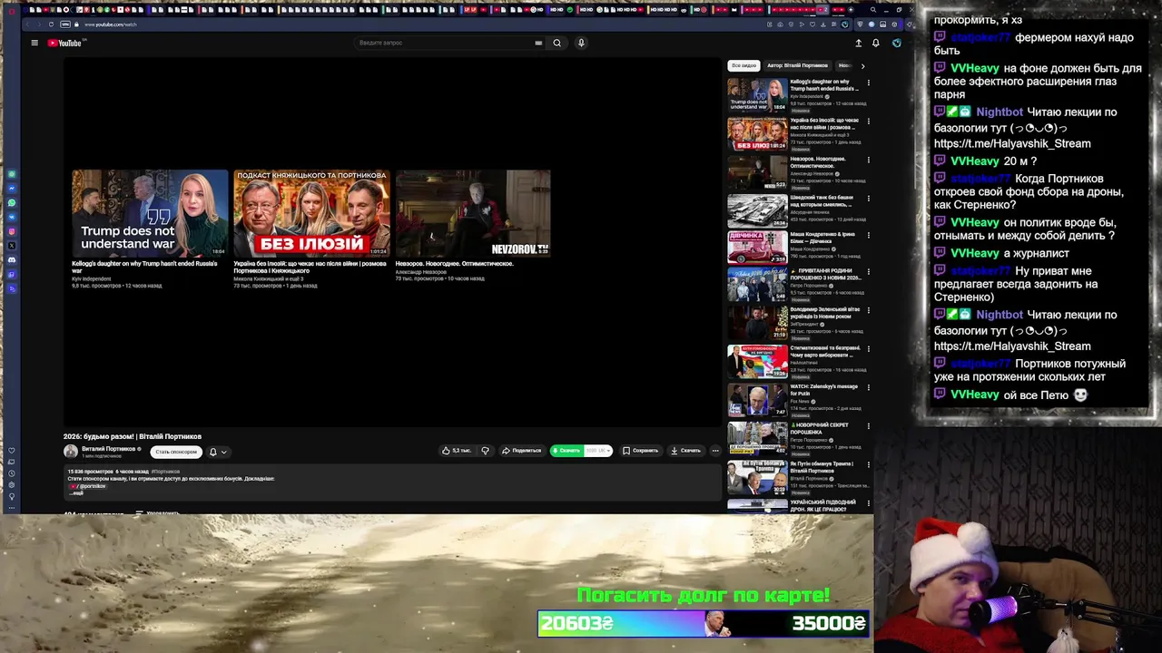The height and width of the screenshot is (653, 1162).
Task: Open the account avatar in YouTube header
Action: coord(896,43)
